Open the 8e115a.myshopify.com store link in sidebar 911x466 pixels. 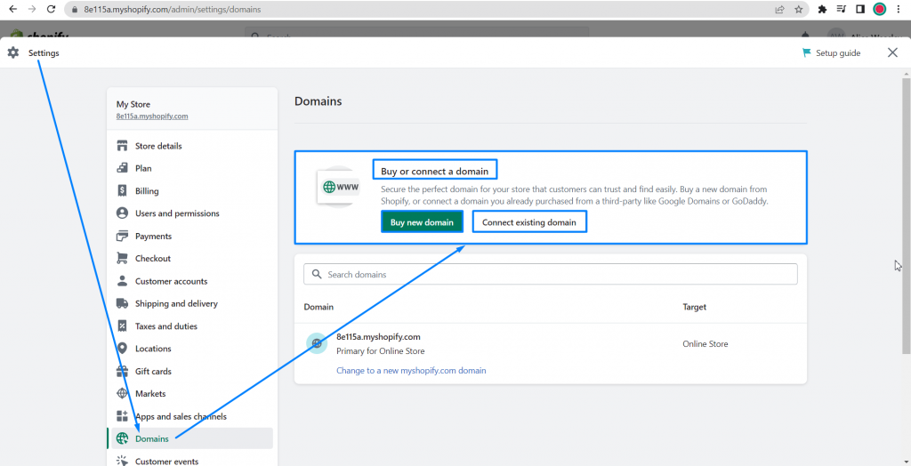(152, 116)
